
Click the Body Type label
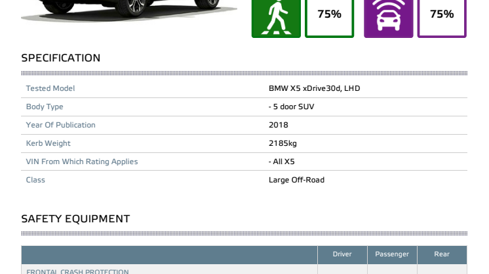[45, 107]
